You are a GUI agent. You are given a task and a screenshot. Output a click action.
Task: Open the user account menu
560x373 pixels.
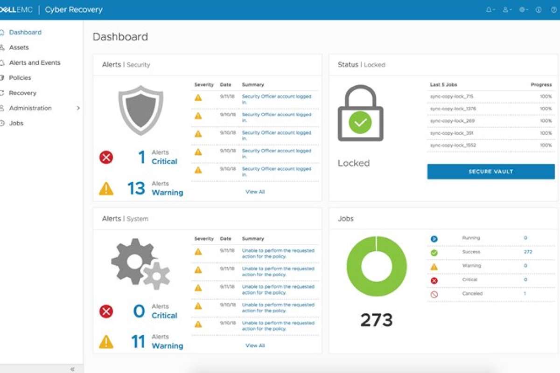pyautogui.click(x=507, y=9)
